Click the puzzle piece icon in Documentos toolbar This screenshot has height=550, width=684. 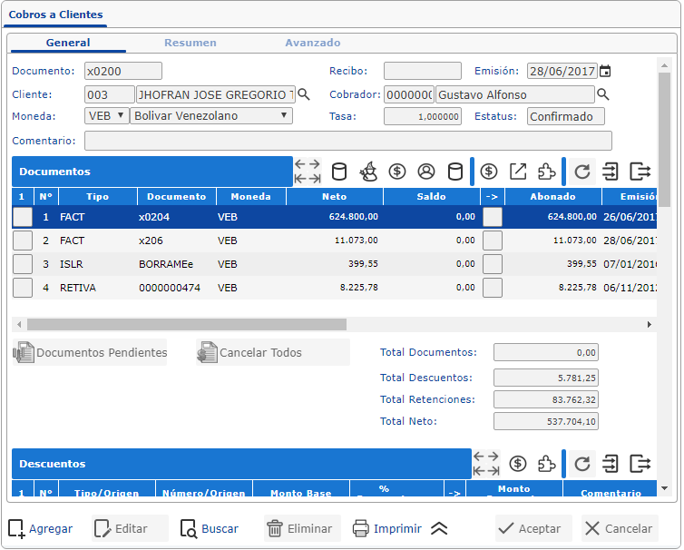(x=546, y=171)
